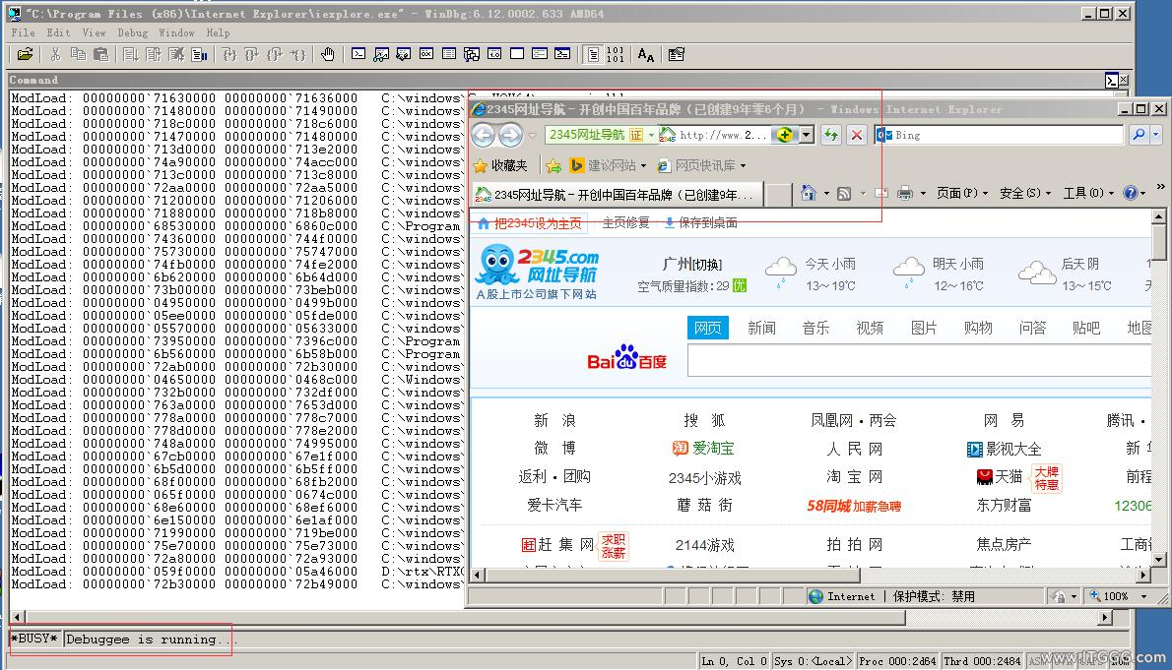Click the add-to-favorites-bar star icon
This screenshot has width=1172, height=670.
tap(553, 165)
